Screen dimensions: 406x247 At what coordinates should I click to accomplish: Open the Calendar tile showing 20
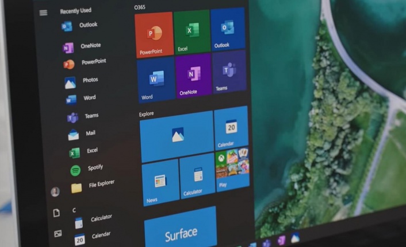click(231, 128)
